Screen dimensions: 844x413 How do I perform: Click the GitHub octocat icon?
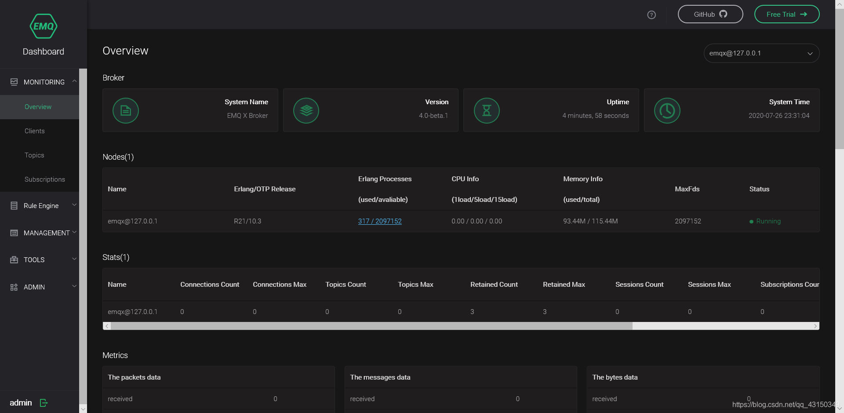(723, 14)
